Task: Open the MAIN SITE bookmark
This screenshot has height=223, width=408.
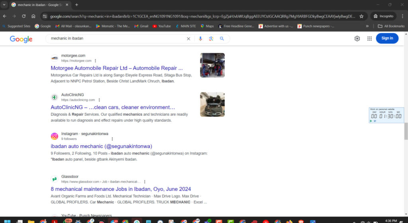Action: coord(186,26)
